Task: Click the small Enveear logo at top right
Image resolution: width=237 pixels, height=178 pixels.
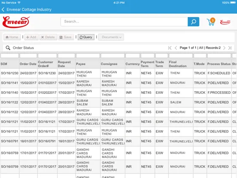Action: click(225, 22)
